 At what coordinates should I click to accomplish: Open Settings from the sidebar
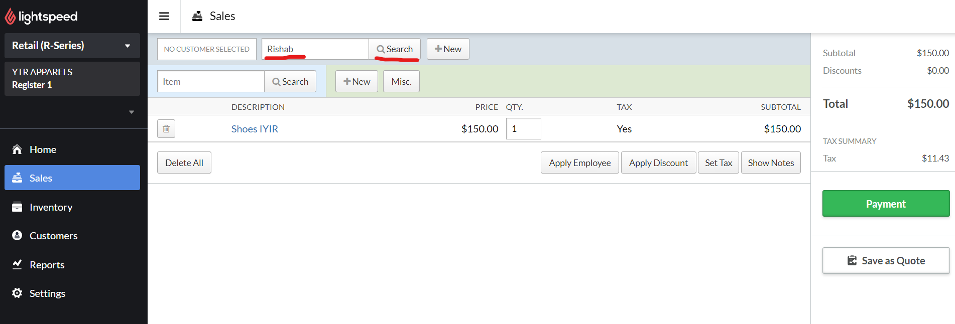click(47, 293)
